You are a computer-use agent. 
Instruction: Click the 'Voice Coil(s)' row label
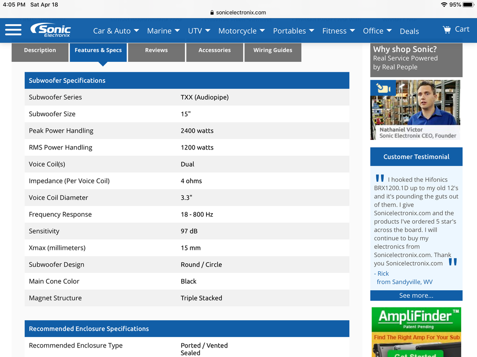coord(47,164)
